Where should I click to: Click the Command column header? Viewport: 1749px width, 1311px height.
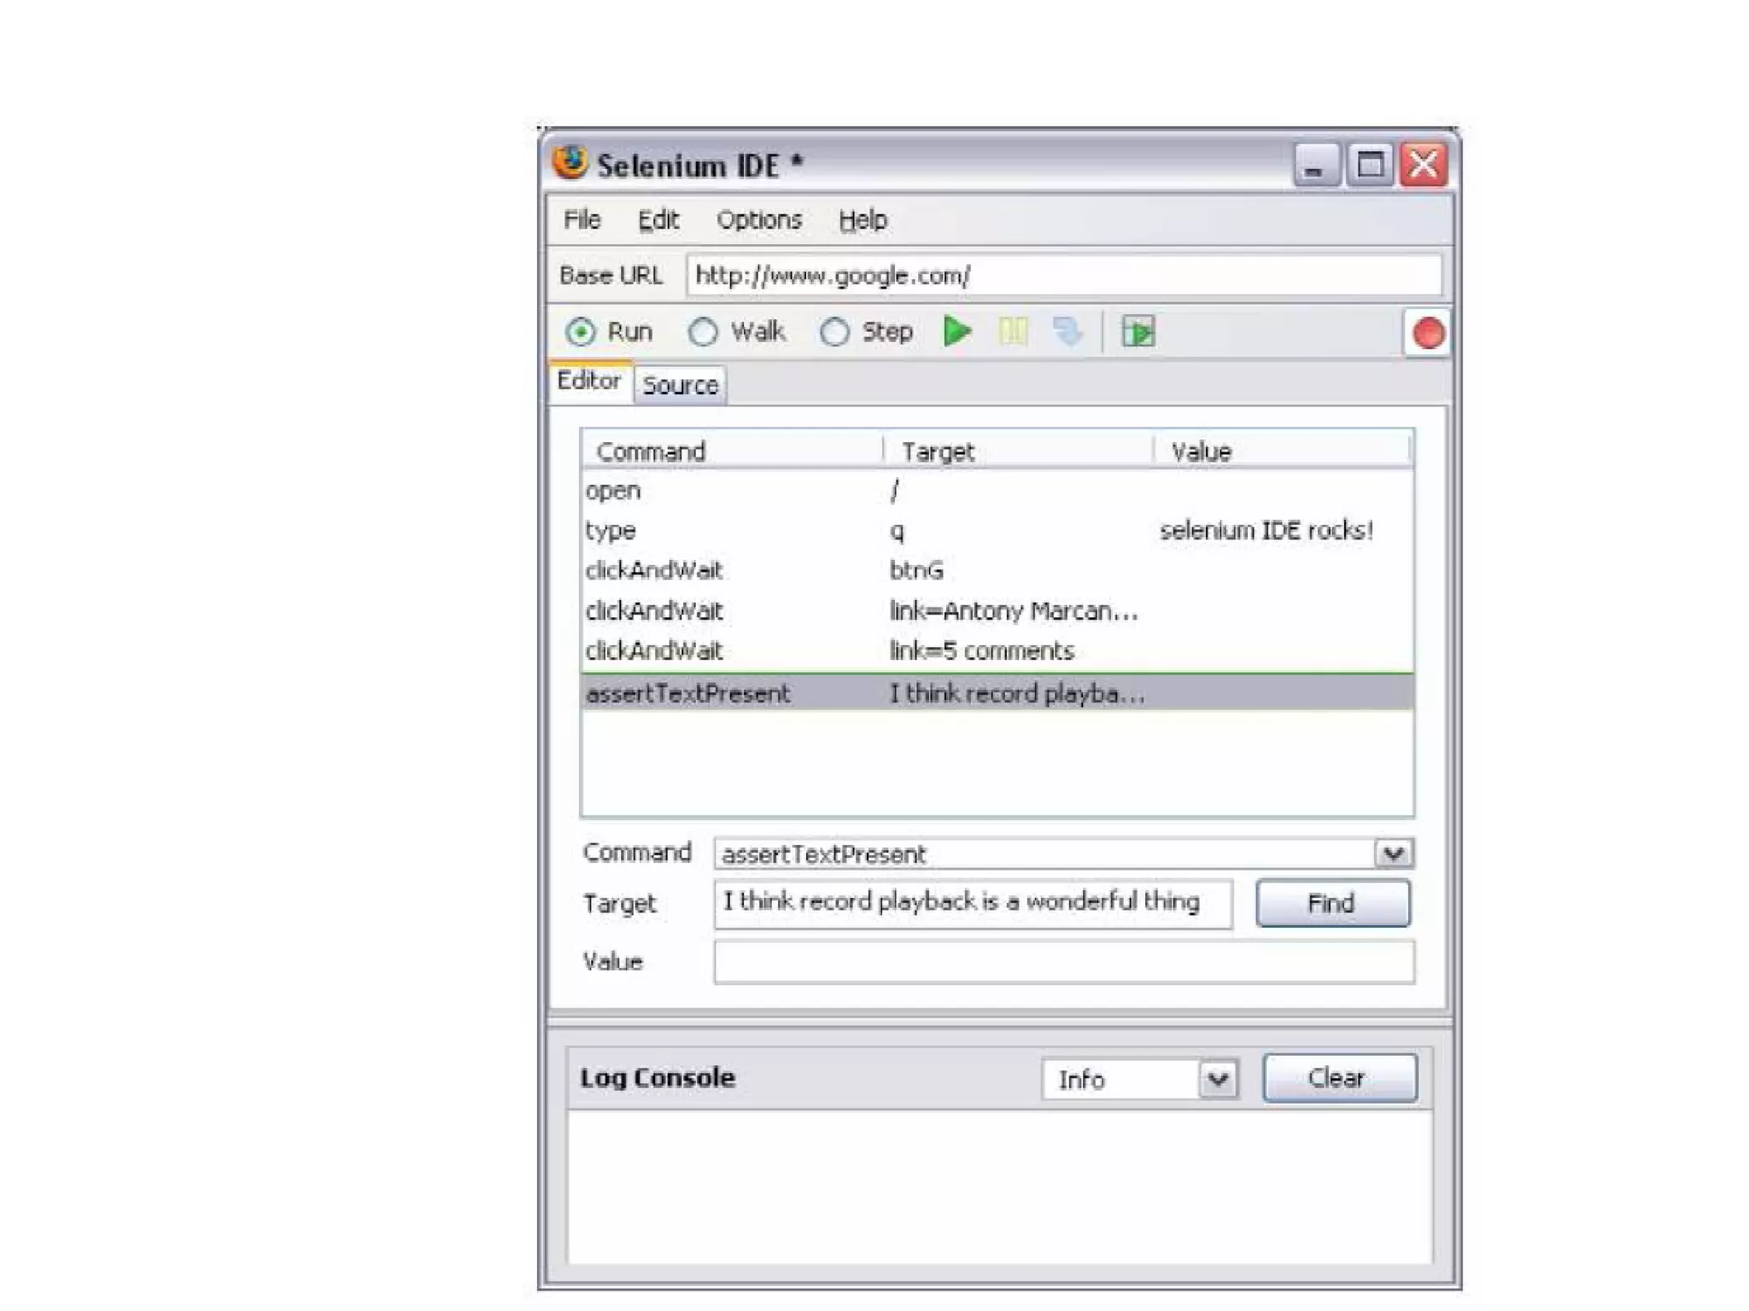732,451
